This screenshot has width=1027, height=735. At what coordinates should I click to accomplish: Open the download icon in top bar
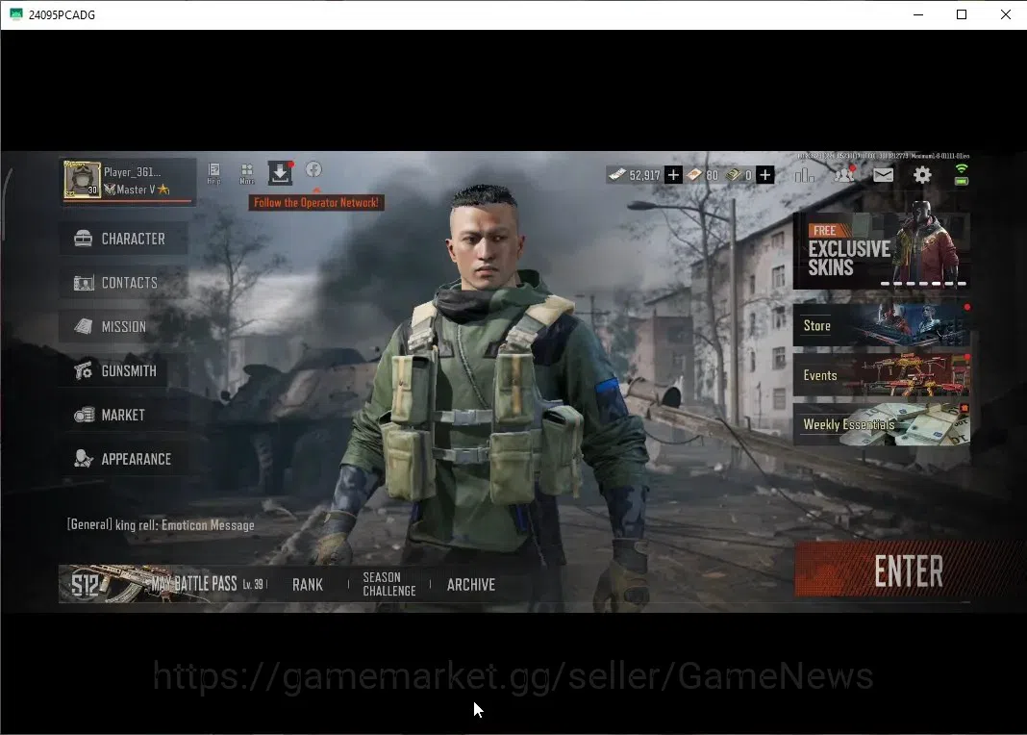pos(281,172)
